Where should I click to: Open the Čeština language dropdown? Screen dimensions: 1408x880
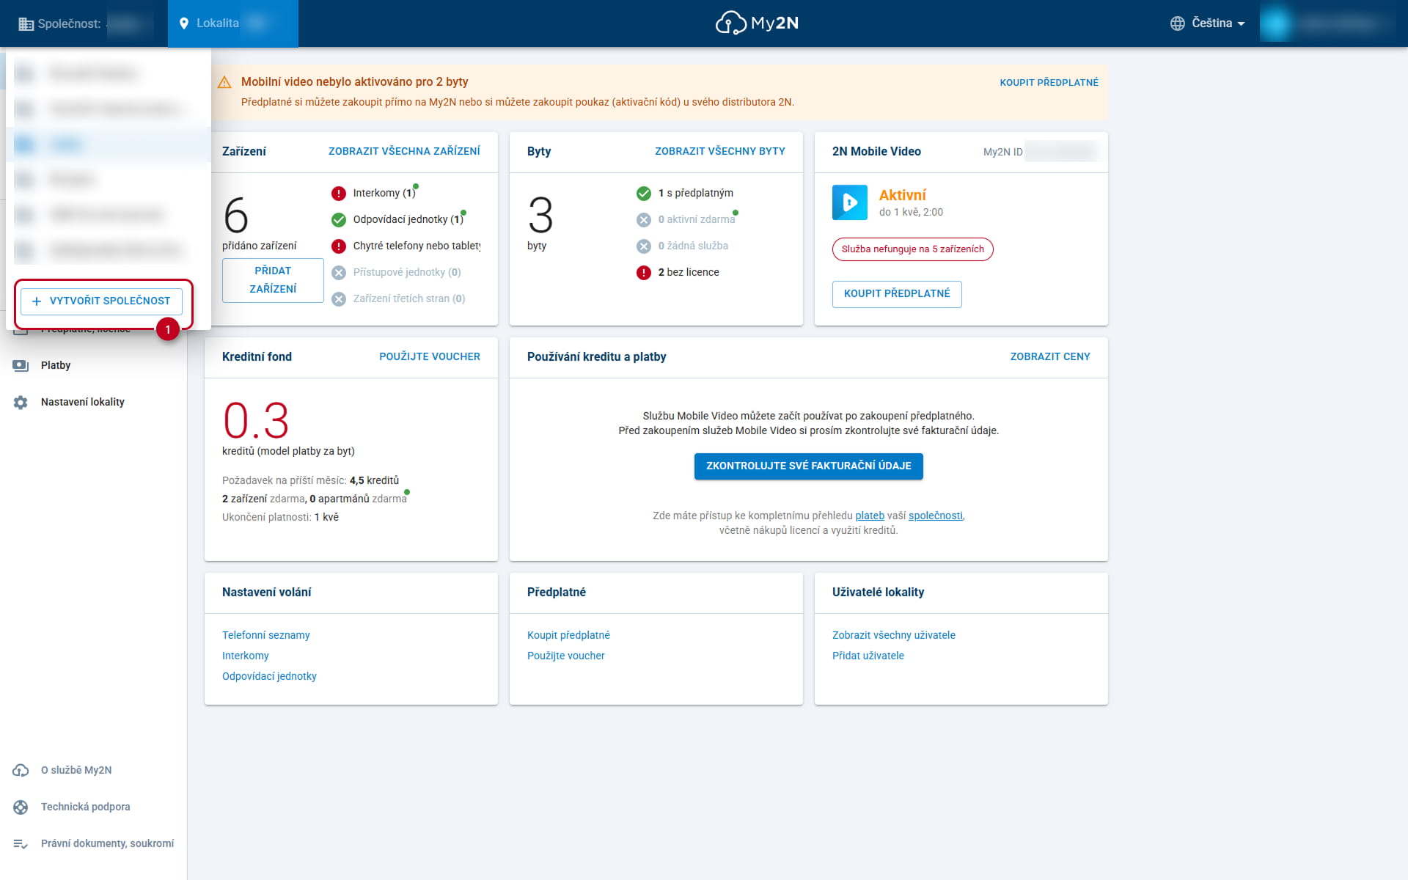point(1217,23)
